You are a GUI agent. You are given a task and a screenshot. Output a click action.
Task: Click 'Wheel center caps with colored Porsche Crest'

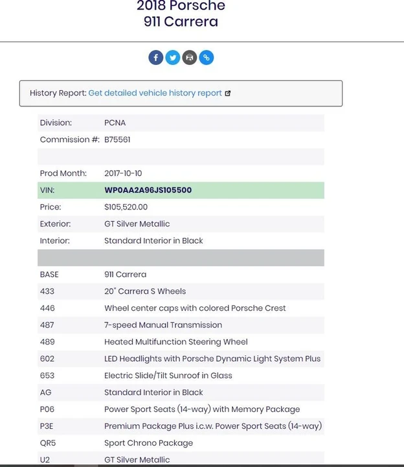(195, 308)
